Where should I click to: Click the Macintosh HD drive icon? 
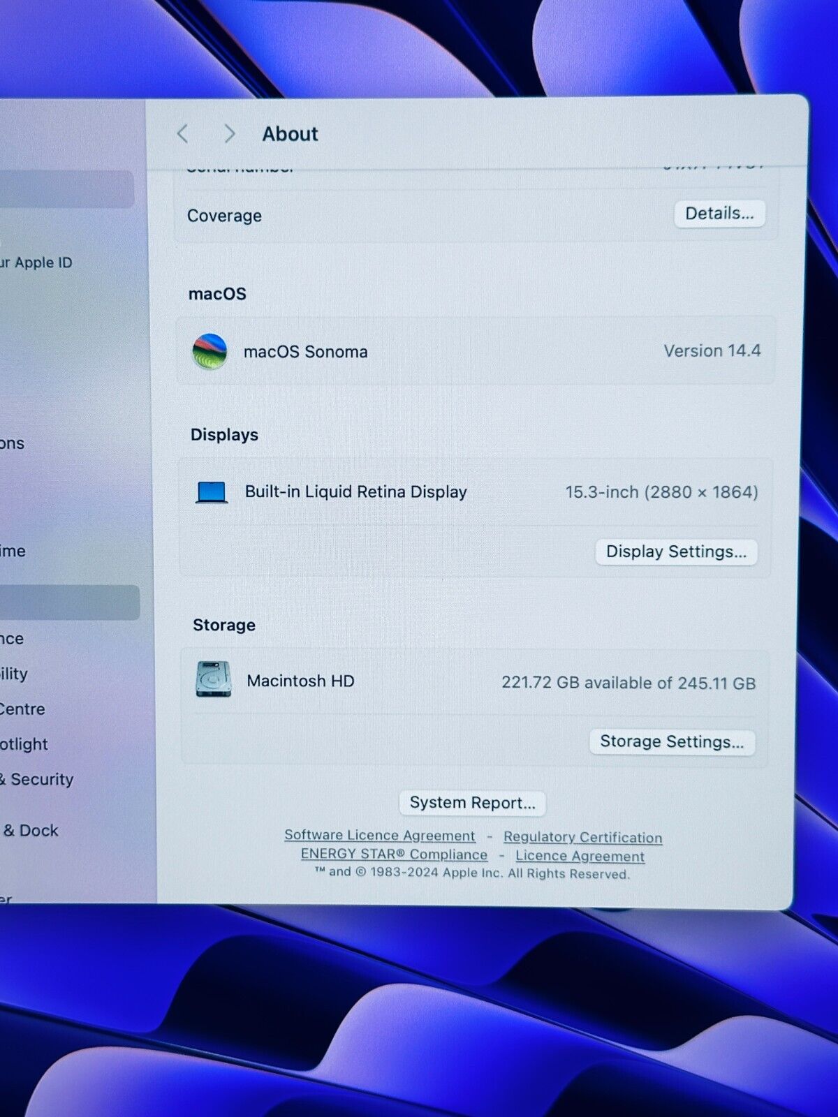click(x=214, y=679)
